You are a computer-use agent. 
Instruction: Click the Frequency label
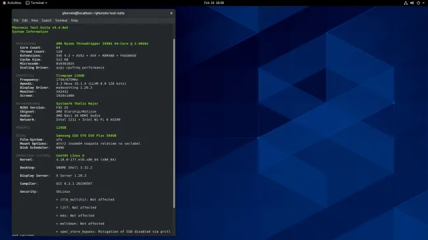pyautogui.click(x=30, y=80)
